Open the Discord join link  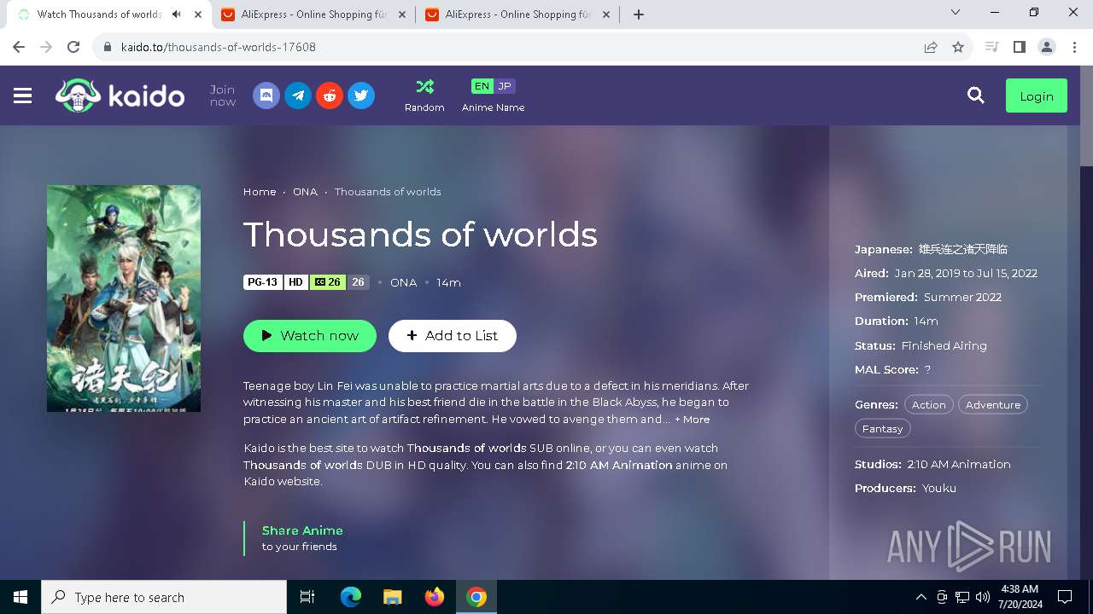coord(266,96)
